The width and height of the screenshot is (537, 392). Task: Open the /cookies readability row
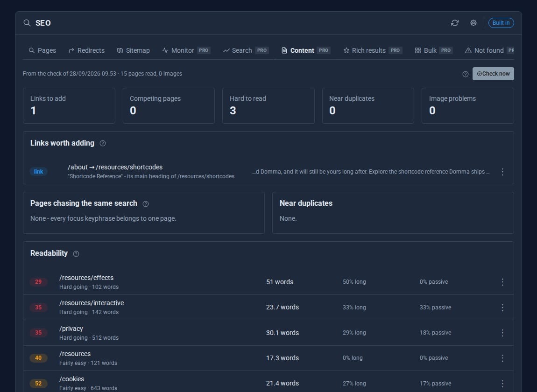click(x=268, y=381)
